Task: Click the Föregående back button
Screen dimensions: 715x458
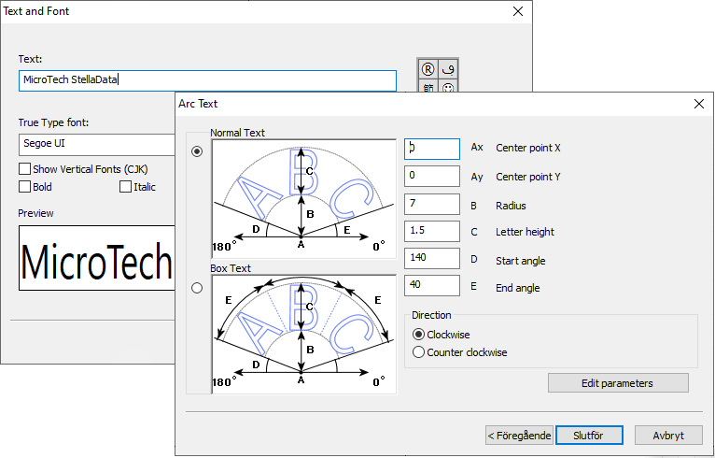Action: point(519,436)
